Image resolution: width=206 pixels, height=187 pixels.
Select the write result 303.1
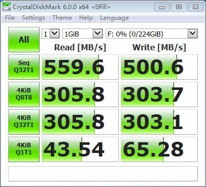159,122
